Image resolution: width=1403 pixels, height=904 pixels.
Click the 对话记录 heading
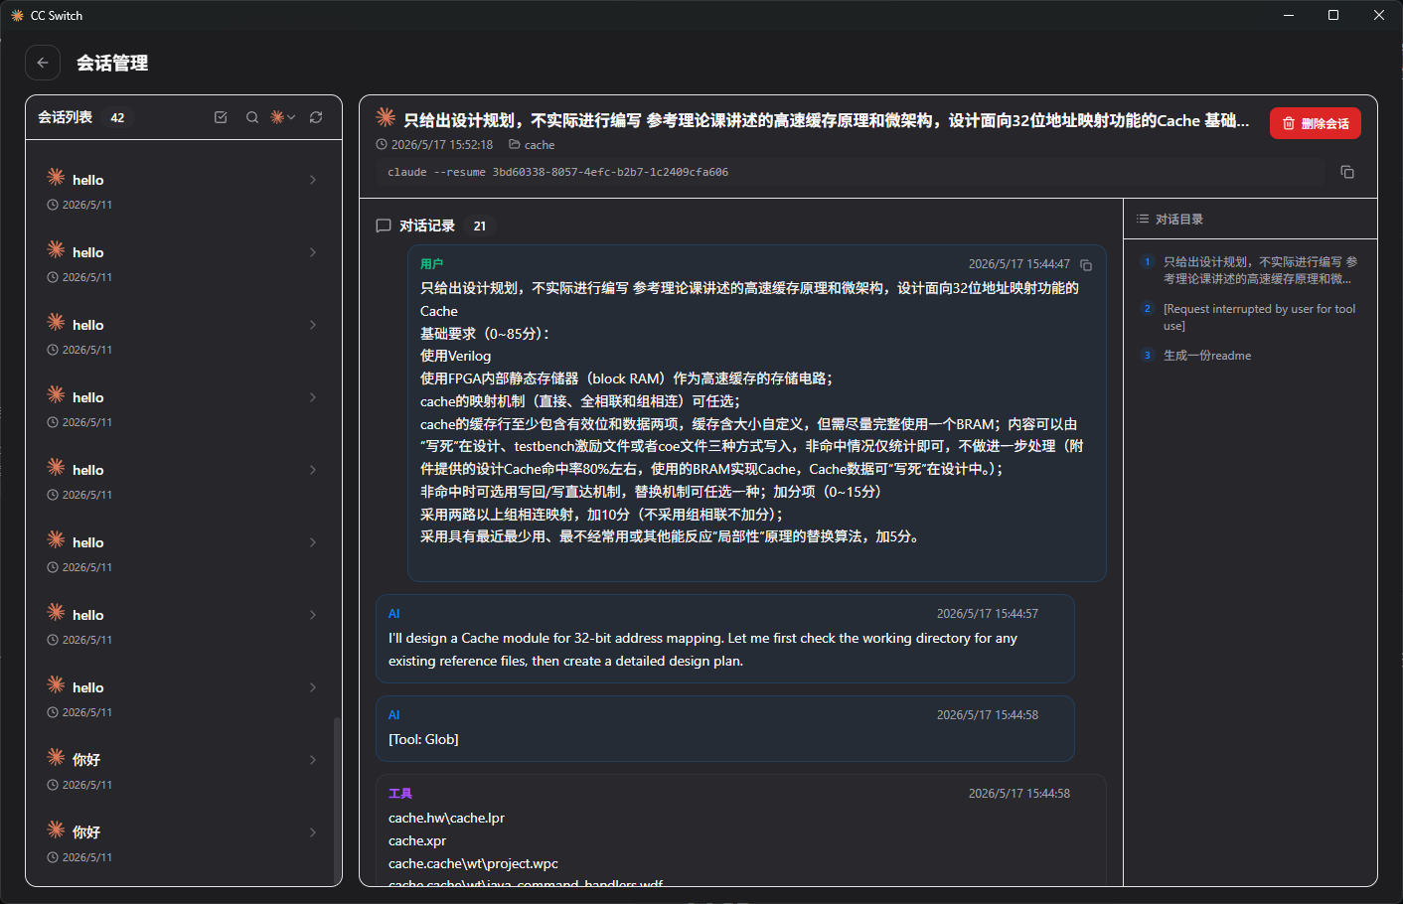click(427, 226)
